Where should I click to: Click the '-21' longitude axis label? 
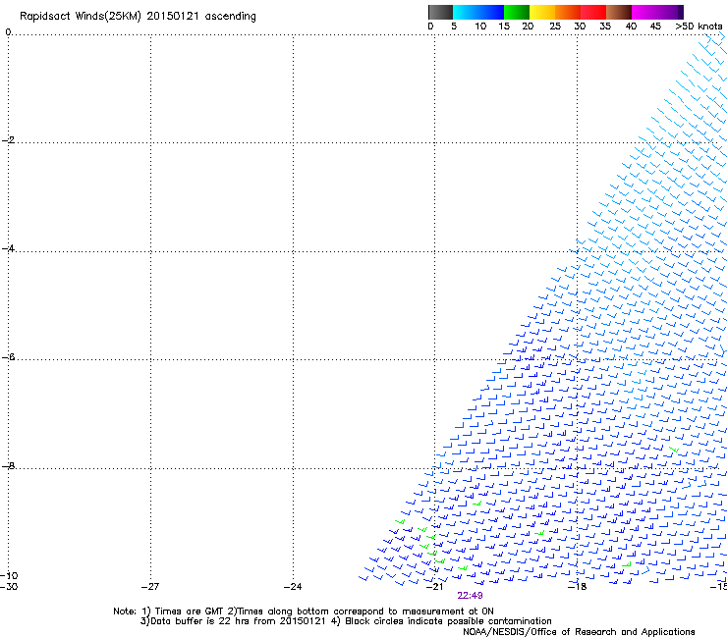pyautogui.click(x=434, y=587)
